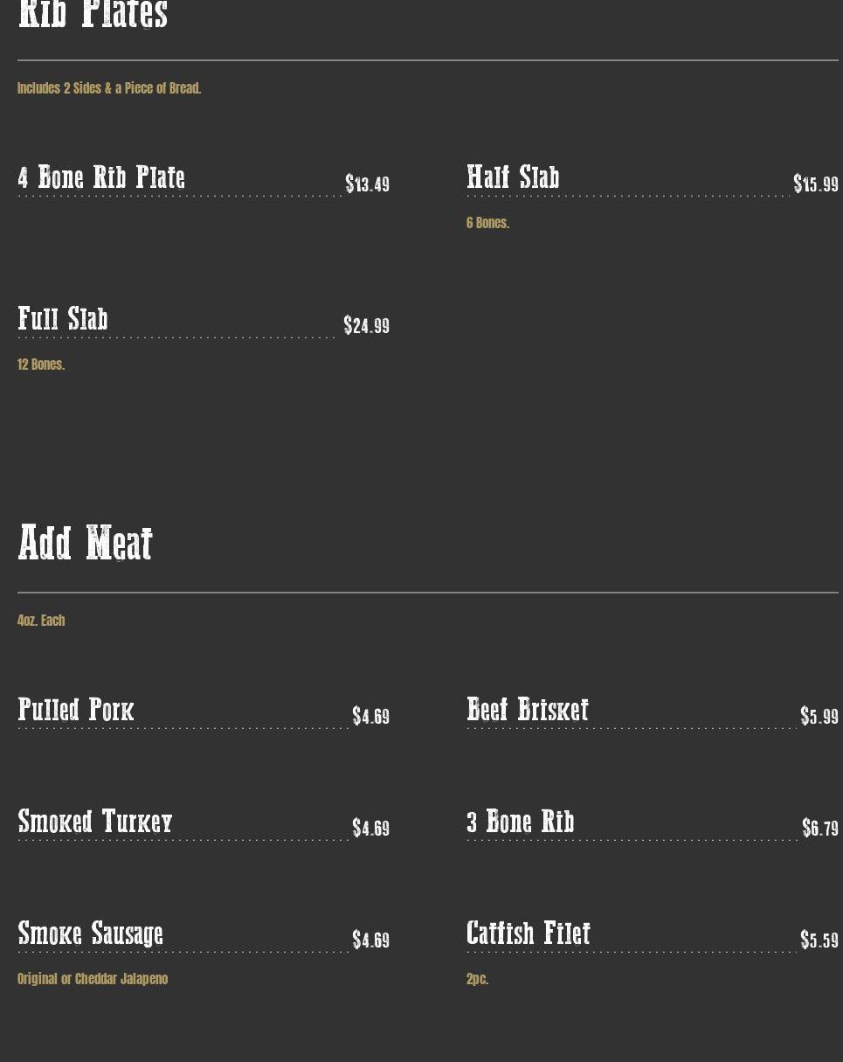Select the Smoked Turkey item
This screenshot has width=843, height=1062.
point(95,822)
